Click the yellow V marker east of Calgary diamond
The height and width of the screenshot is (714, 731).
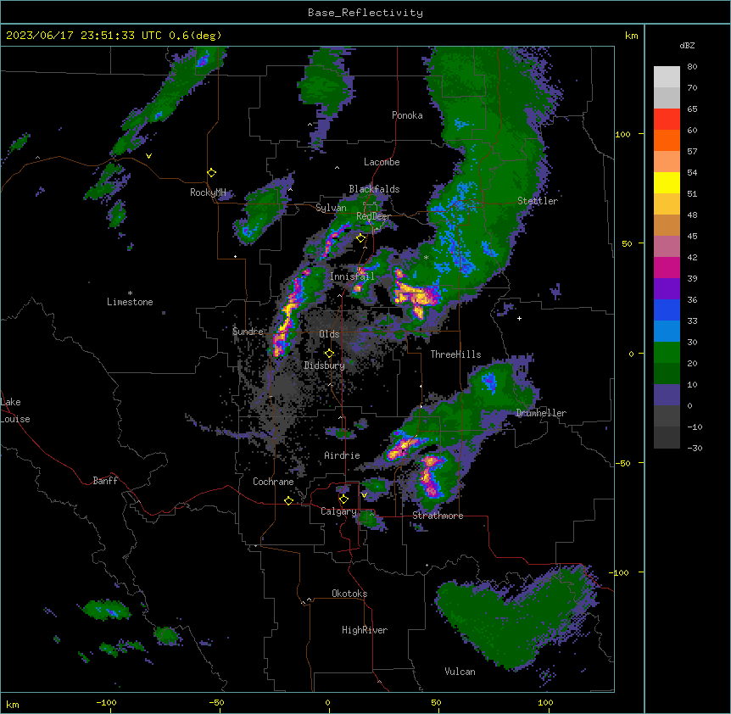(364, 495)
